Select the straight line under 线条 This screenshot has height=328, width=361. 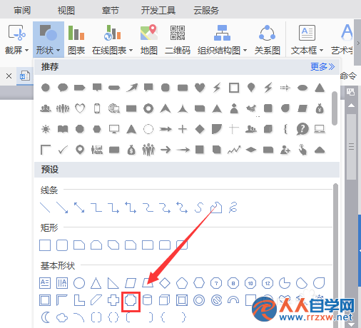(x=45, y=207)
